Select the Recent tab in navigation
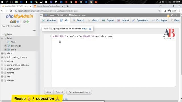 [5, 26]
